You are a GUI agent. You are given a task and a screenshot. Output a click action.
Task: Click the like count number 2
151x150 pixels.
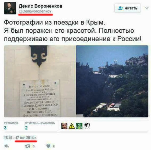tap(54, 146)
